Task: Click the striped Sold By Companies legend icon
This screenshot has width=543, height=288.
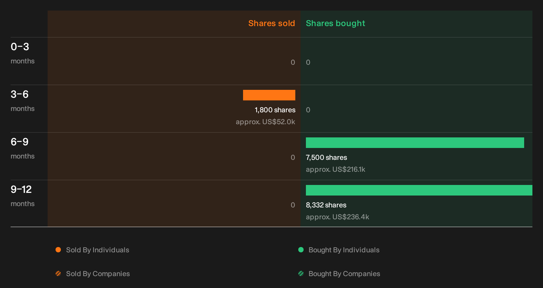Action: [58, 273]
